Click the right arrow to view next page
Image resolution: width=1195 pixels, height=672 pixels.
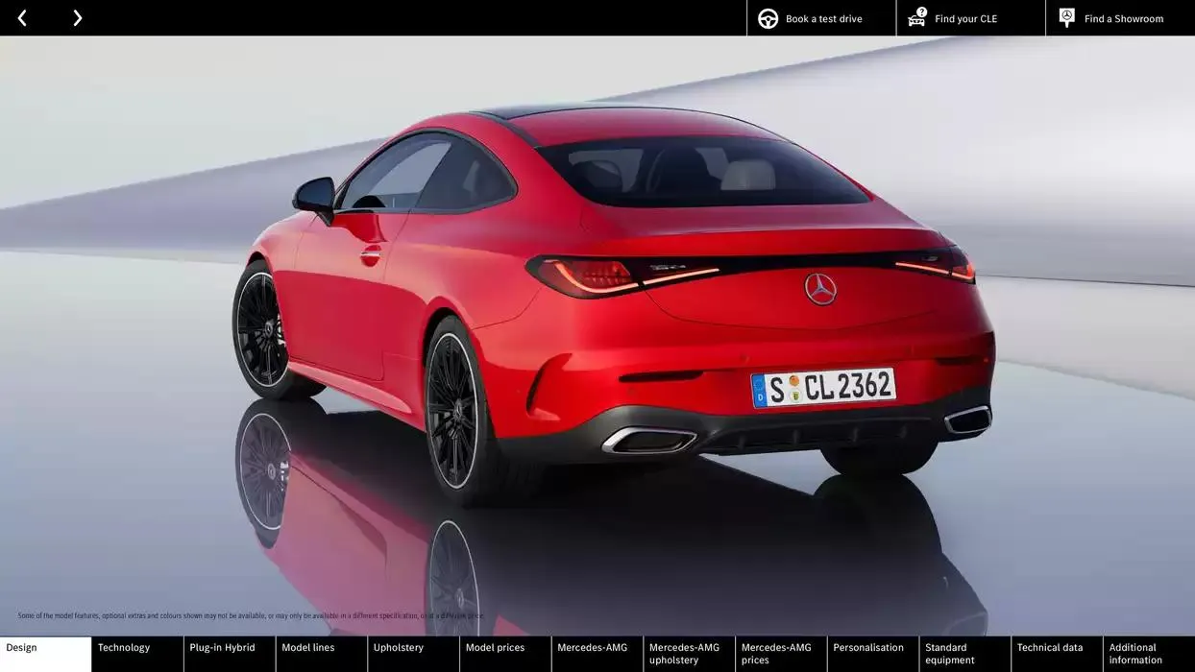point(77,16)
